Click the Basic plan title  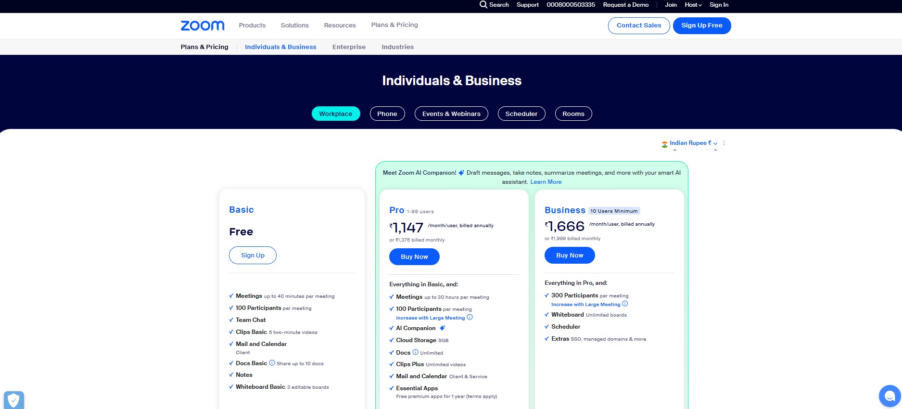tap(241, 210)
